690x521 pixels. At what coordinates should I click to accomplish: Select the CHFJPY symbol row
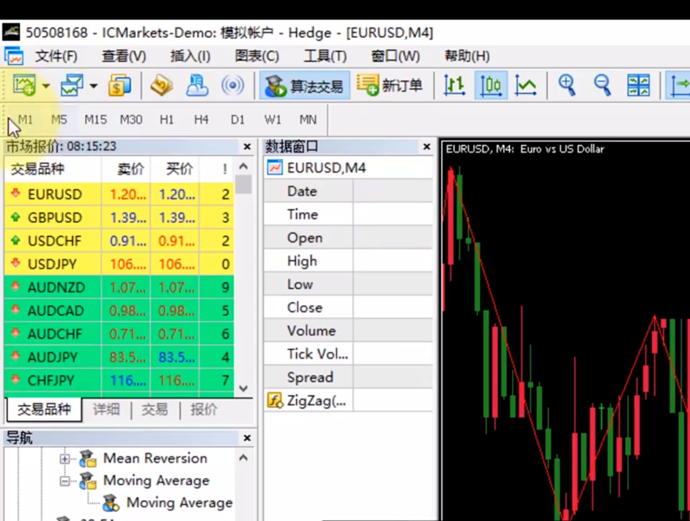tap(119, 381)
